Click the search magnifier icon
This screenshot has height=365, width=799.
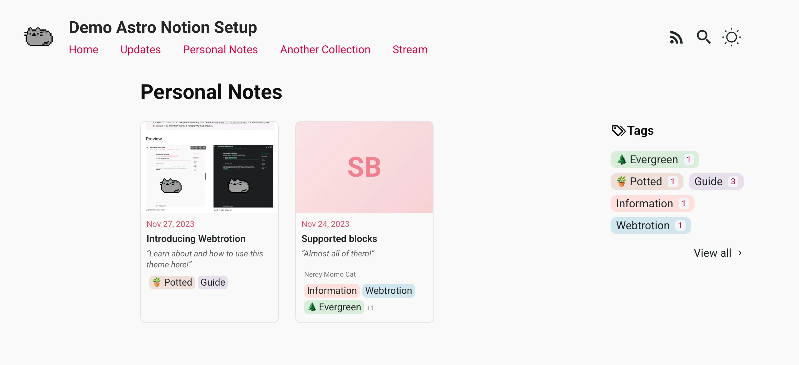pyautogui.click(x=703, y=37)
